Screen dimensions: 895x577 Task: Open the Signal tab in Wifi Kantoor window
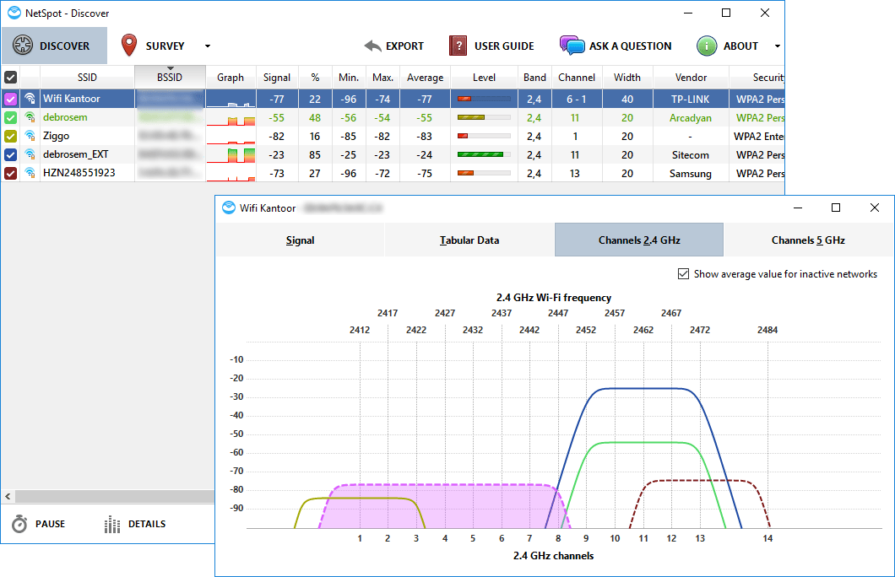[301, 240]
